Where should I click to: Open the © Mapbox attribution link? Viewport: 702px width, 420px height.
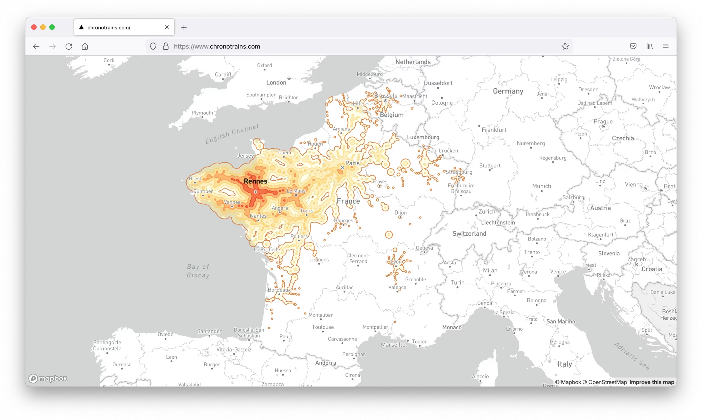tap(568, 382)
